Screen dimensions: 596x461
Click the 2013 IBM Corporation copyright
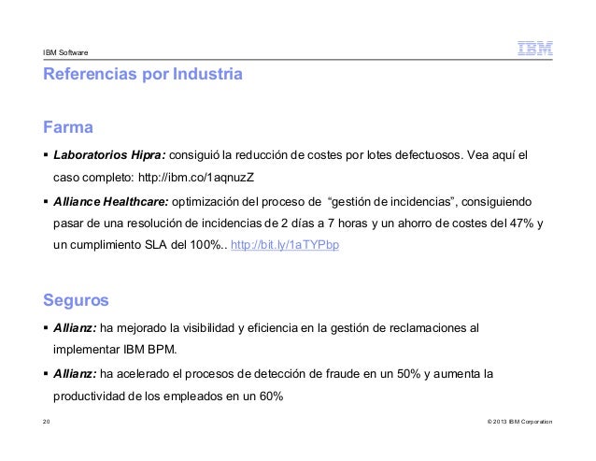tap(519, 422)
